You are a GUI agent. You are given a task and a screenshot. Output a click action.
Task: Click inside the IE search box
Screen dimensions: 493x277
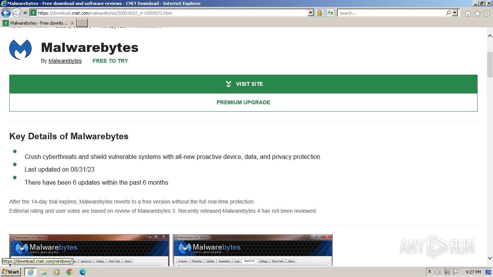[391, 13]
